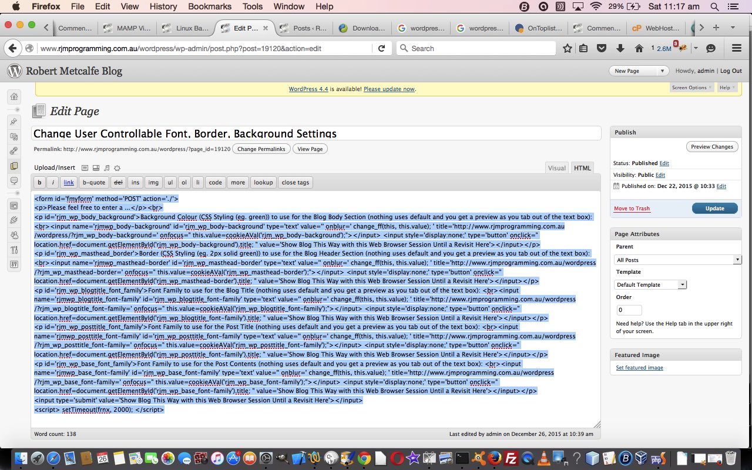Open FileZilla from the Dock

pyautogui.click(x=511, y=458)
